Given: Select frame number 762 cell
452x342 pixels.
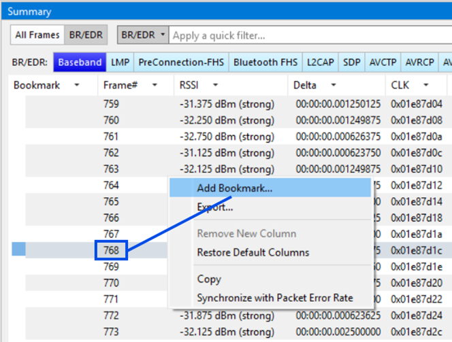Looking at the screenshot, I should point(111,152).
